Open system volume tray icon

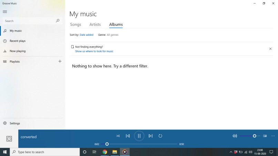coord(250,152)
